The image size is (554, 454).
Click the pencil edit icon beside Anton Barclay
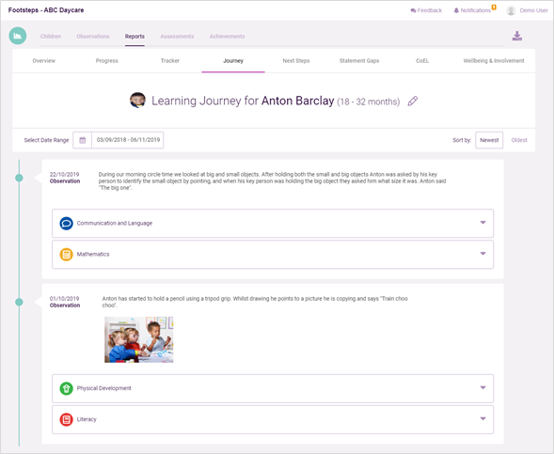pyautogui.click(x=413, y=102)
